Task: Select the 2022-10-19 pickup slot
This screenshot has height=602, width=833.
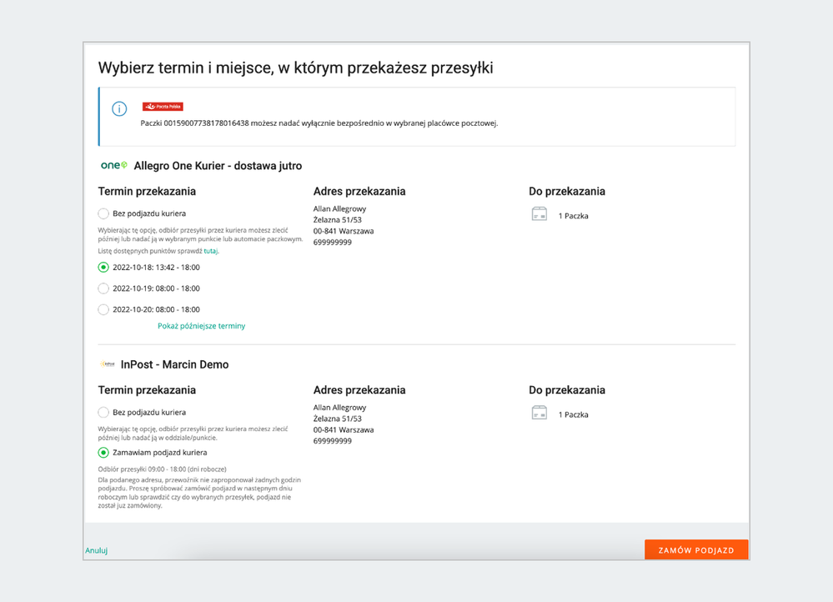Action: coord(103,288)
